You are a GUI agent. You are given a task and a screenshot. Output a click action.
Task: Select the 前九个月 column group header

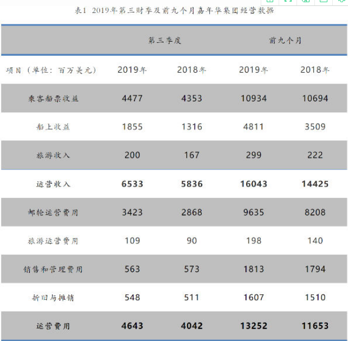click(x=285, y=41)
